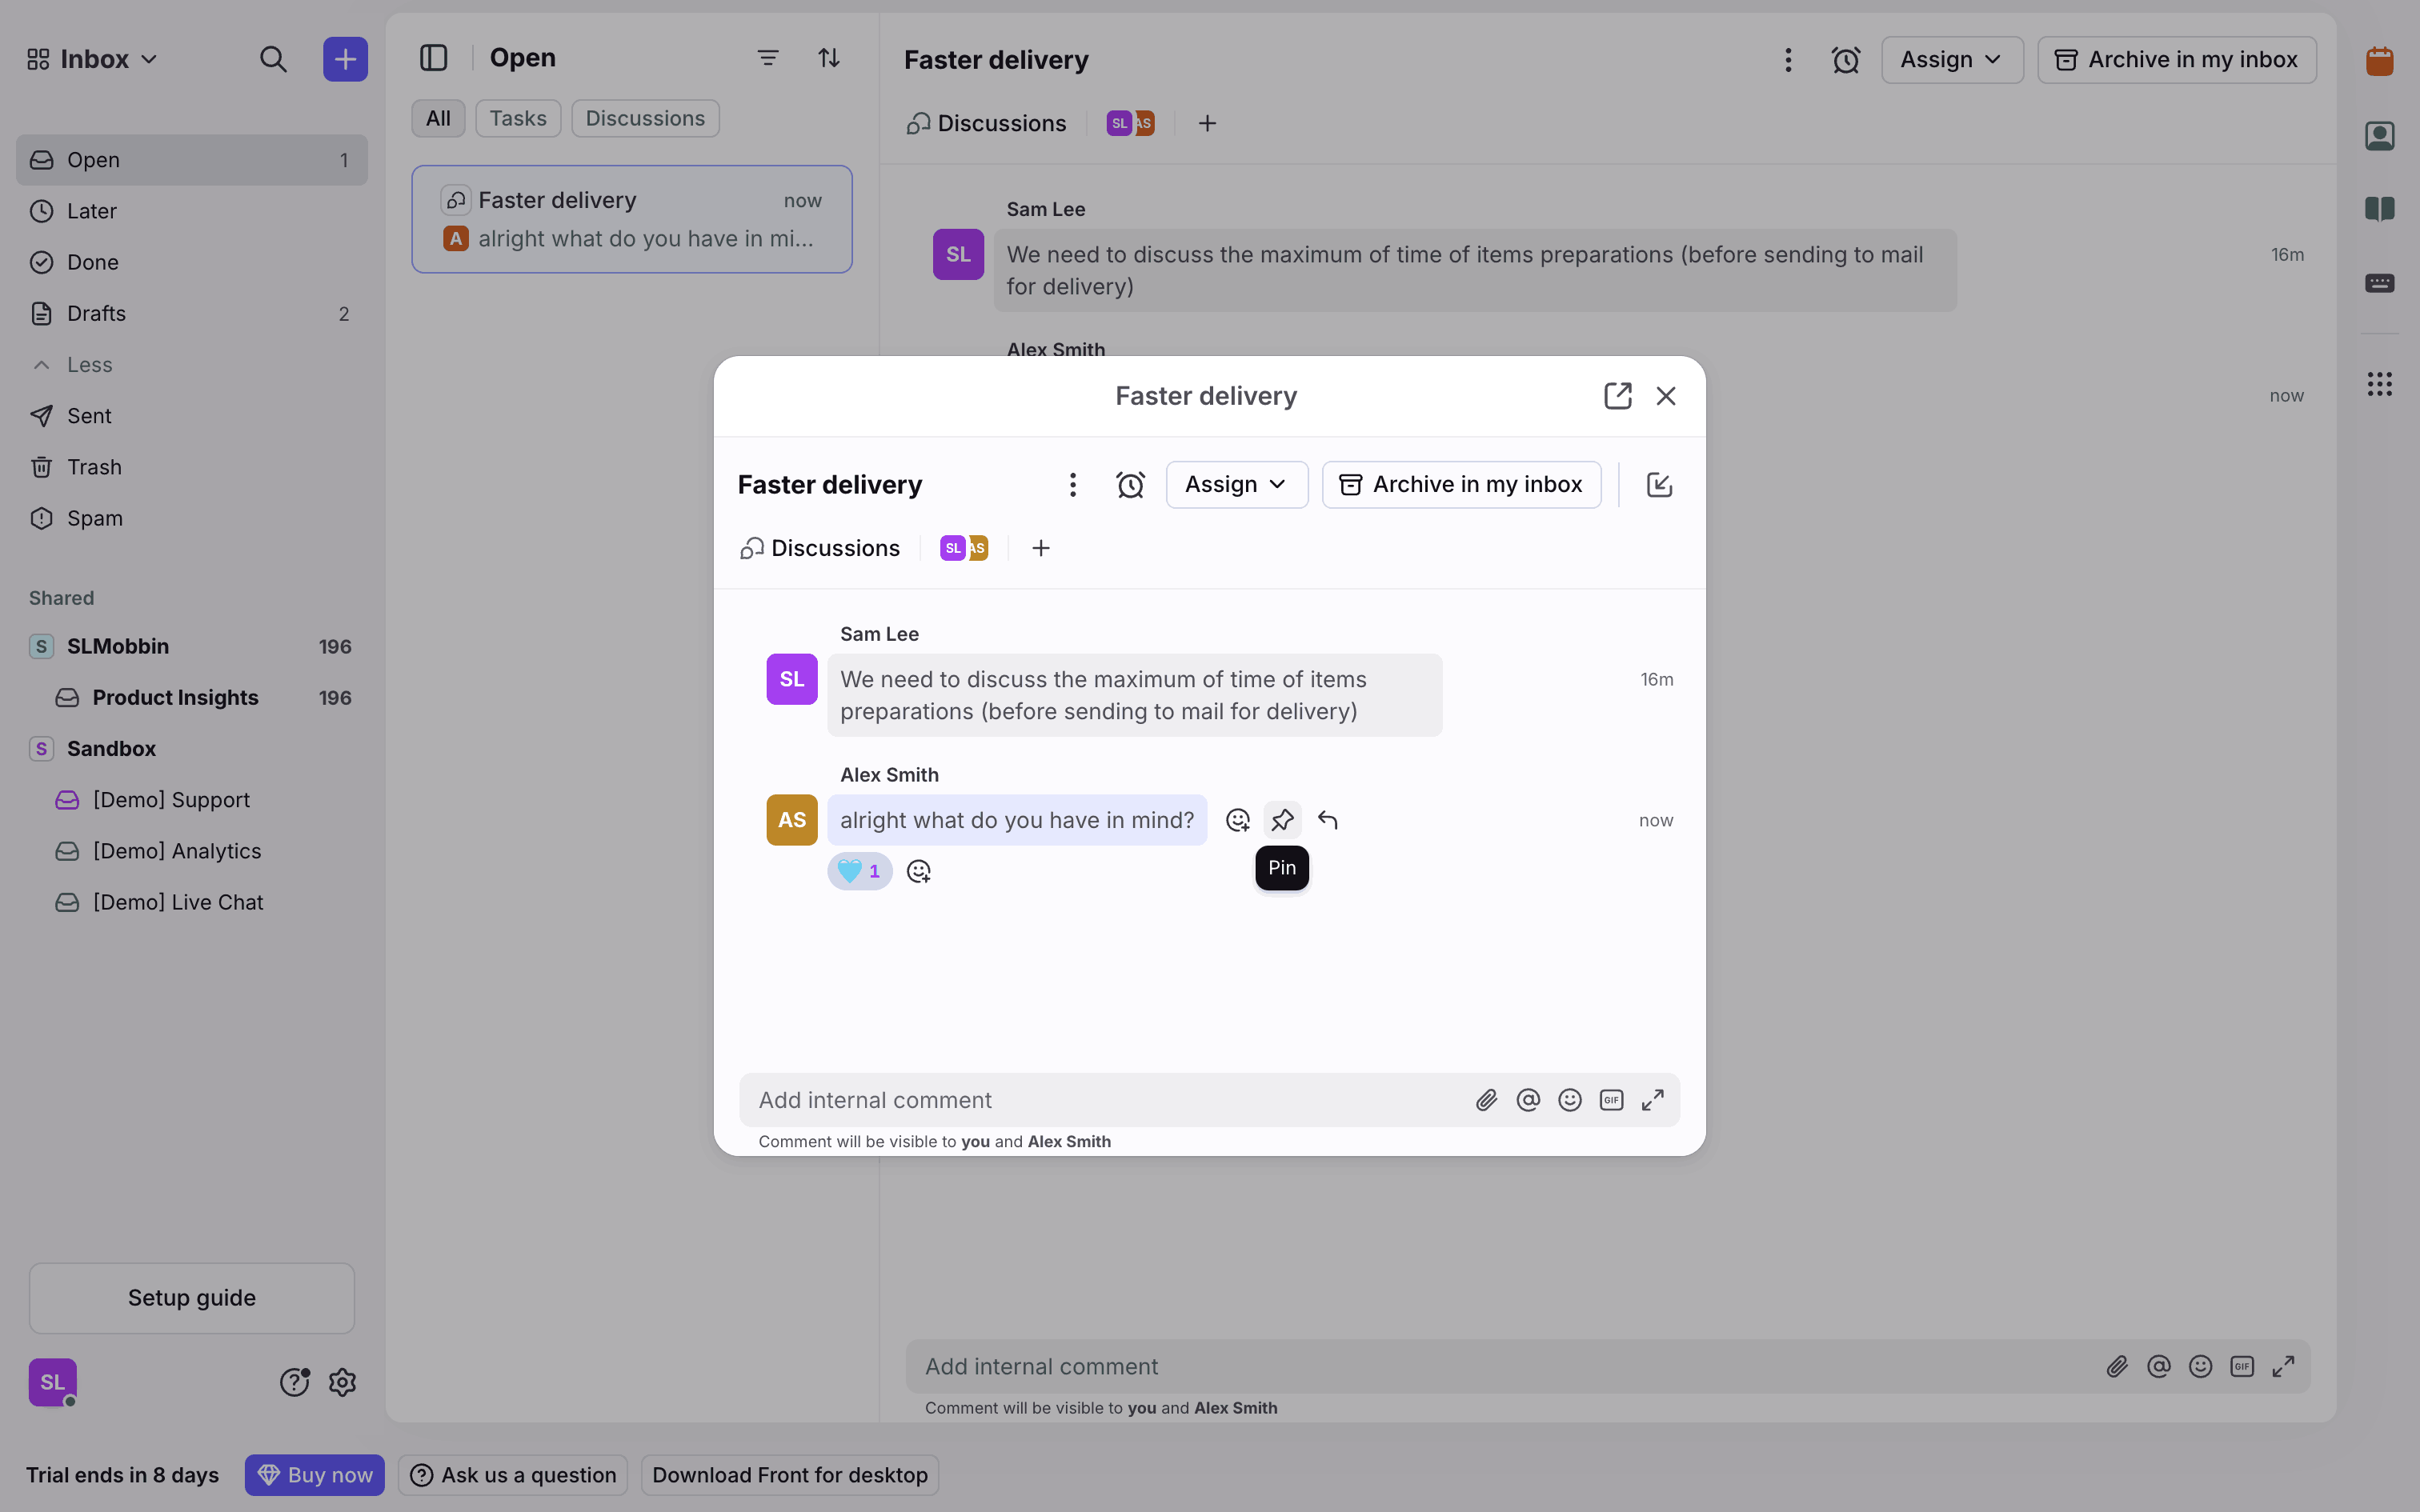Toggle conversation list sidebar panel

pyautogui.click(x=433, y=58)
